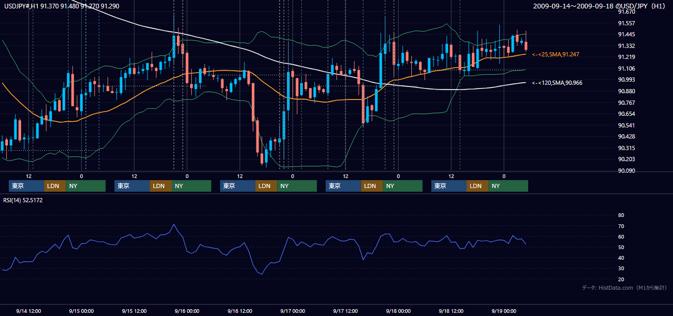Select price axis value 91.445
The width and height of the screenshot is (673, 316).
(626, 34)
